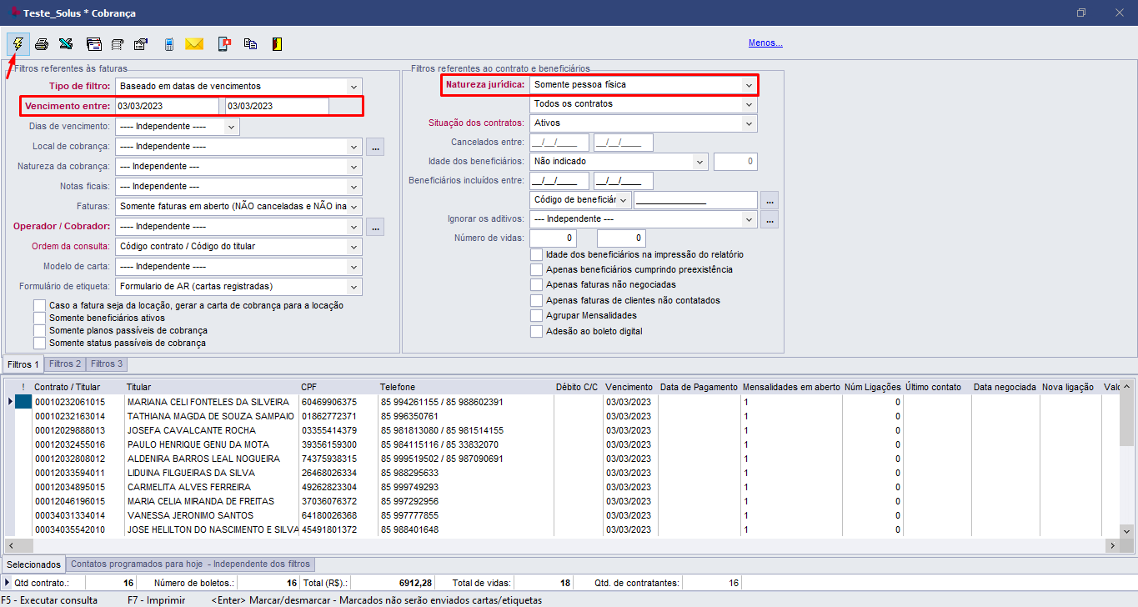Click the smartphone notification bell icon
The width and height of the screenshot is (1138, 607).
coord(224,44)
